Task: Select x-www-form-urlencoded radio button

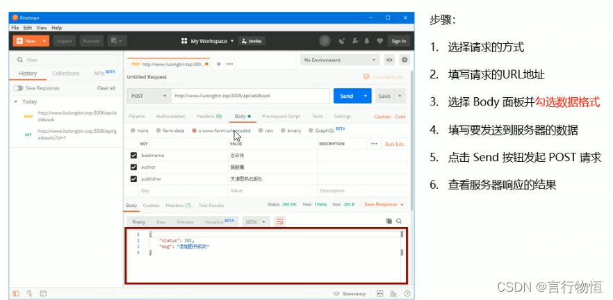Action: [x=194, y=131]
